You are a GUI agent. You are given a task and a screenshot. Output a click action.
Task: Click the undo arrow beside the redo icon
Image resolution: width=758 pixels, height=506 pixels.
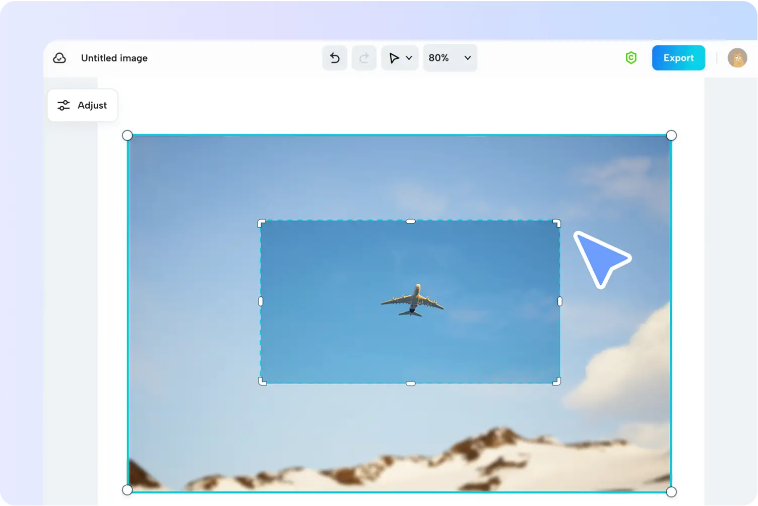[335, 57]
